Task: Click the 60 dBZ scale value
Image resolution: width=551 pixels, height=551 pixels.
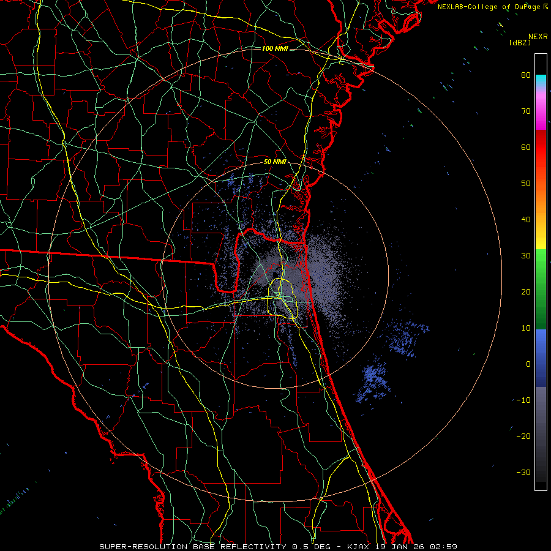Action: [x=526, y=148]
